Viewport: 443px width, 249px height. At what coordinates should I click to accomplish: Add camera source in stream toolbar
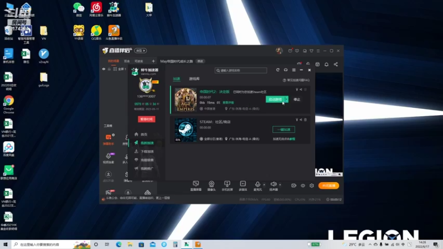[212, 186]
